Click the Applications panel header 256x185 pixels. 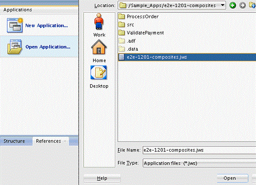[x=39, y=10]
